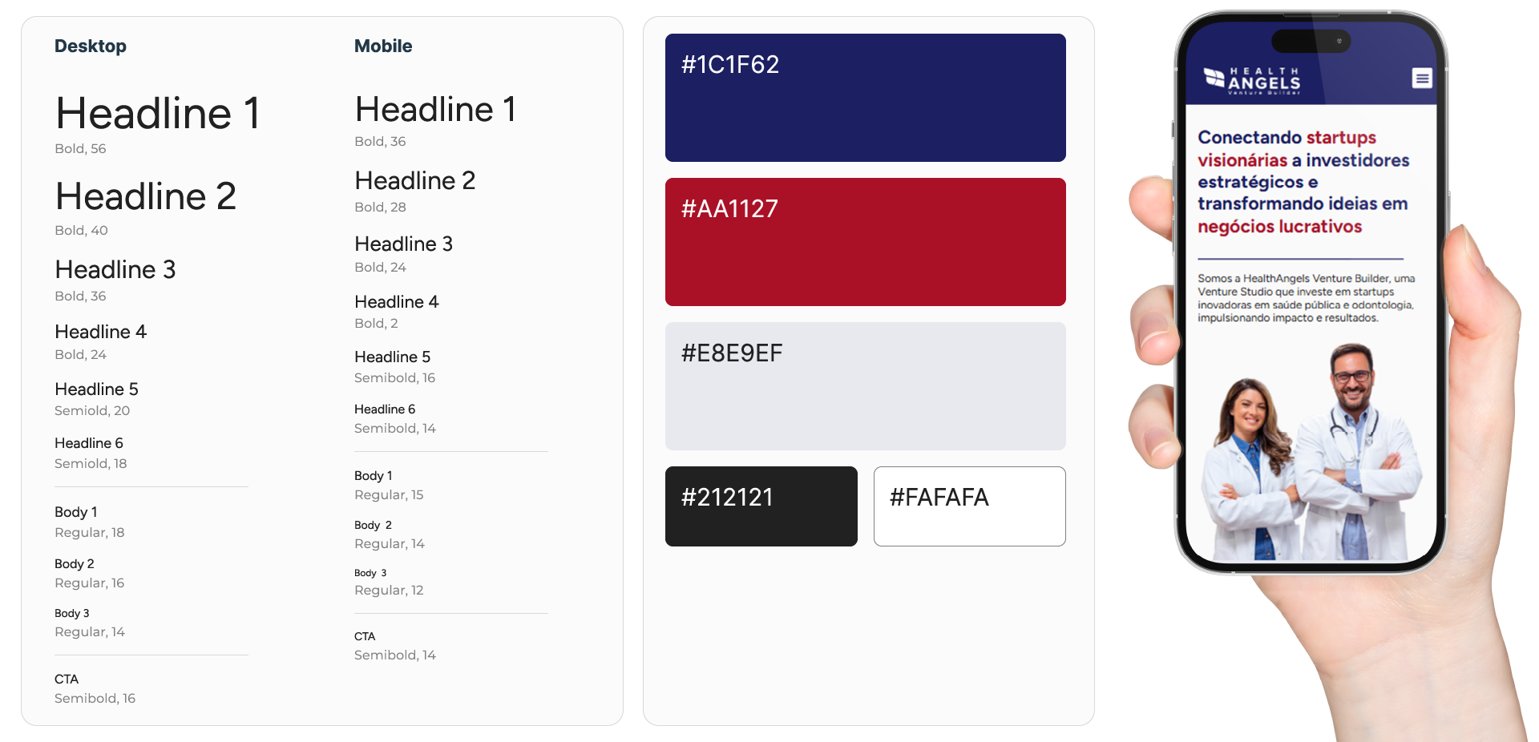Select the desktop Headline 1 sample
The height and width of the screenshot is (742, 1539).
[158, 114]
